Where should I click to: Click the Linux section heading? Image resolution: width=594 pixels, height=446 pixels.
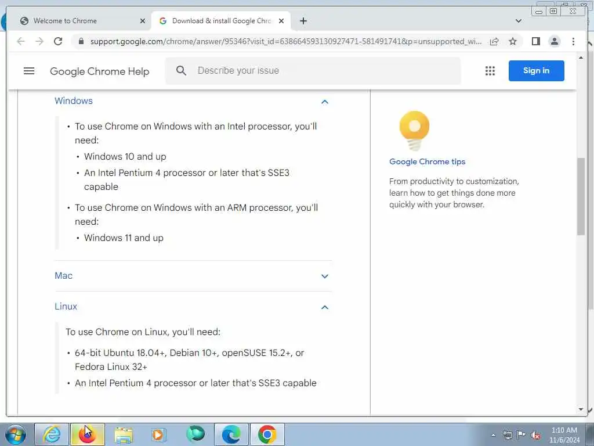pyautogui.click(x=66, y=307)
